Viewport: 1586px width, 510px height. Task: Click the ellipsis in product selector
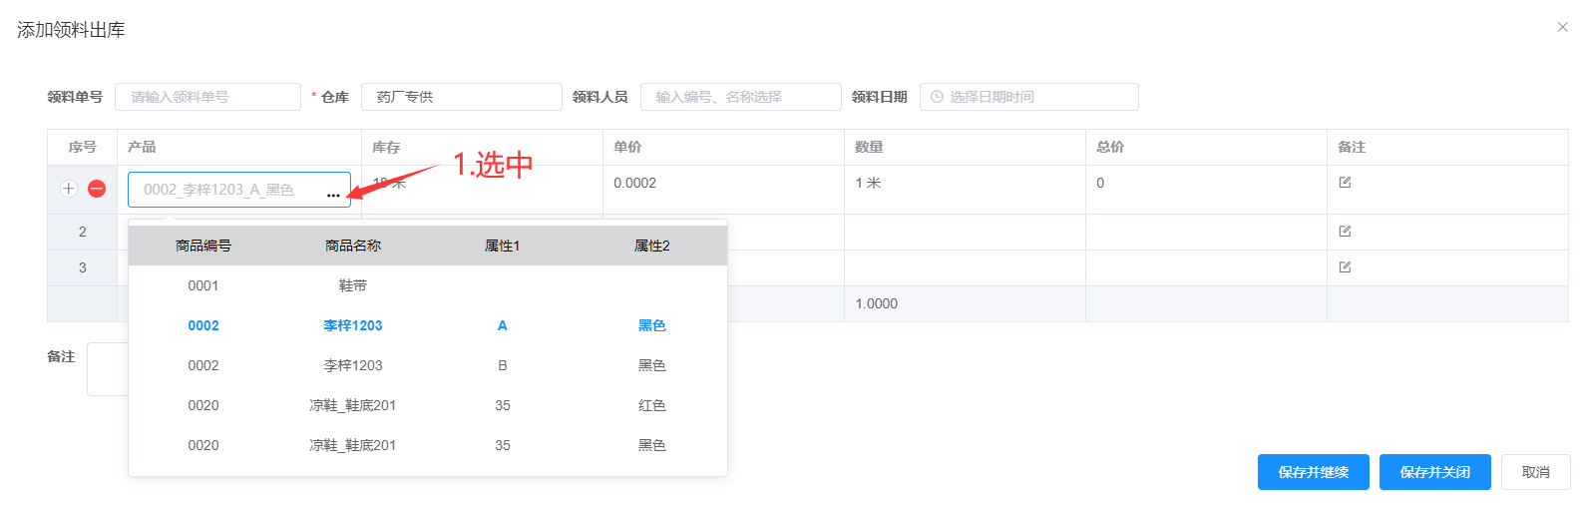pyautogui.click(x=333, y=195)
